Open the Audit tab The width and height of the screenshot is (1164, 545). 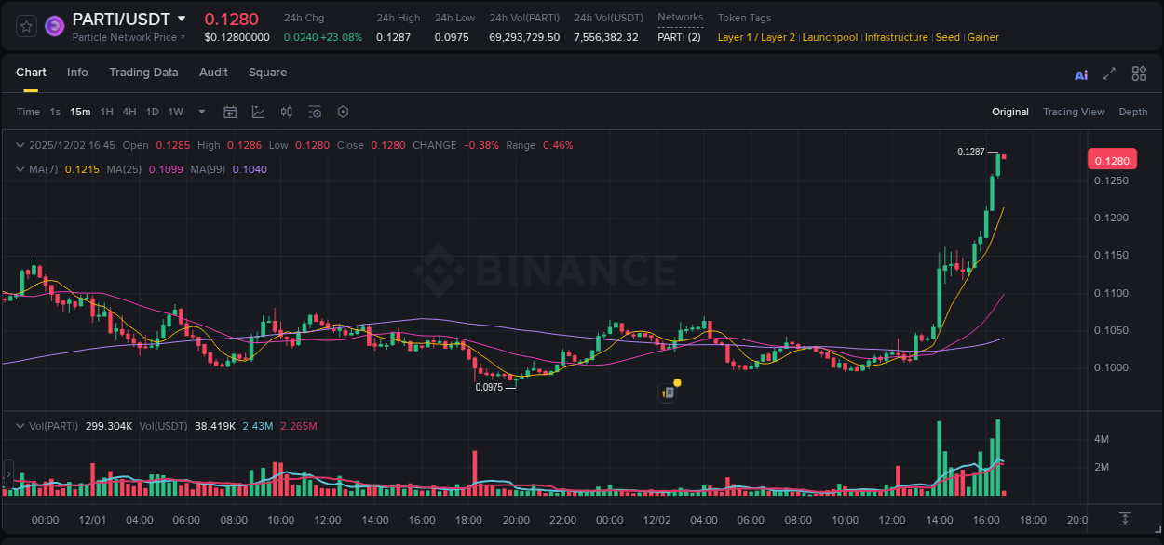213,73
